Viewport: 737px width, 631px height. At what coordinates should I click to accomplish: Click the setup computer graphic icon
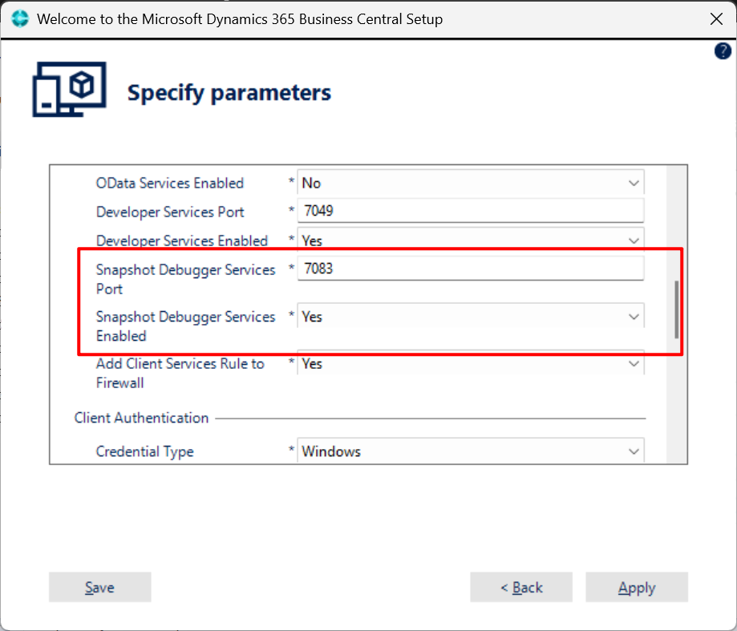tap(69, 90)
